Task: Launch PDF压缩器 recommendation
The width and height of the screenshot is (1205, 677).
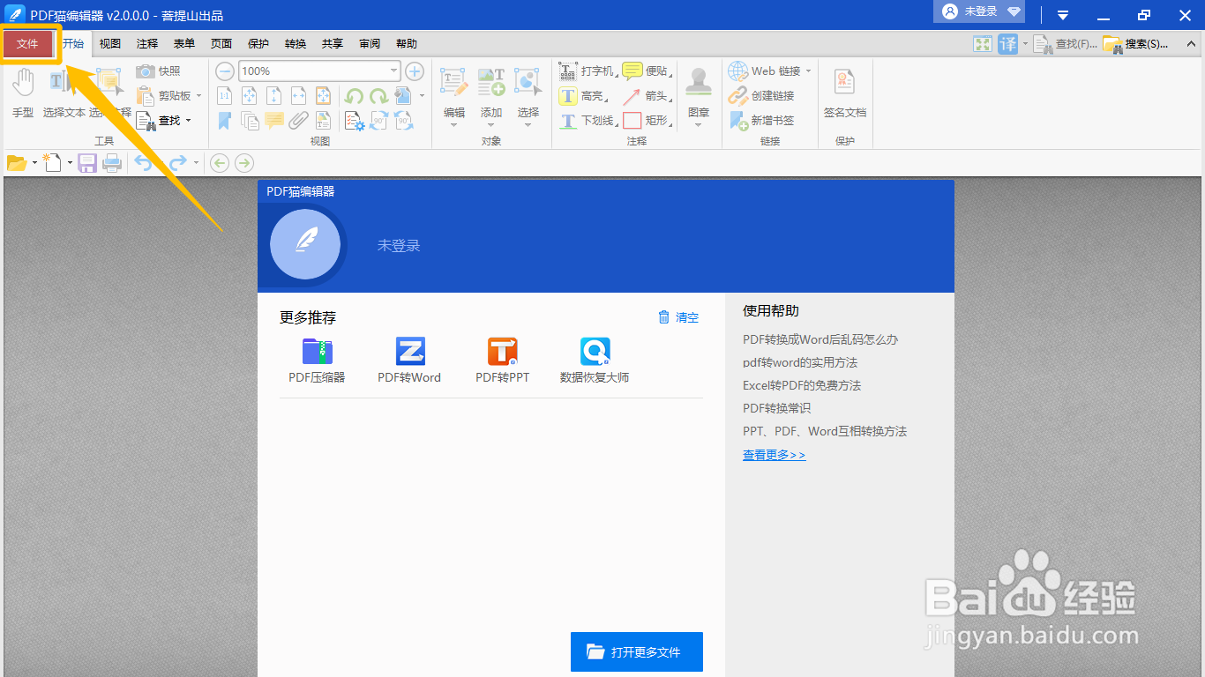Action: coord(317,361)
